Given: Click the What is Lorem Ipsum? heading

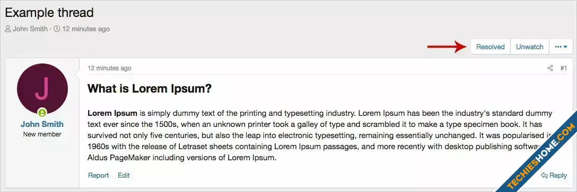Looking at the screenshot, I should click(150, 88).
